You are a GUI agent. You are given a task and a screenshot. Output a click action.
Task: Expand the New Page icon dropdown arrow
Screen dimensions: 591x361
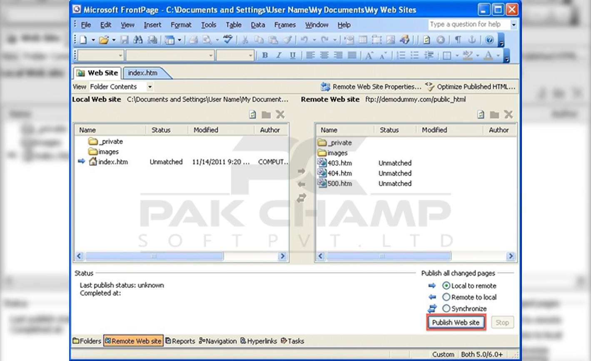(93, 40)
